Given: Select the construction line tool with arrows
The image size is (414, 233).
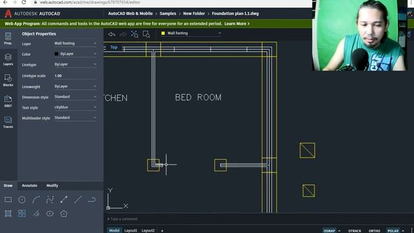Looking at the screenshot, I should pyautogui.click(x=64, y=200).
